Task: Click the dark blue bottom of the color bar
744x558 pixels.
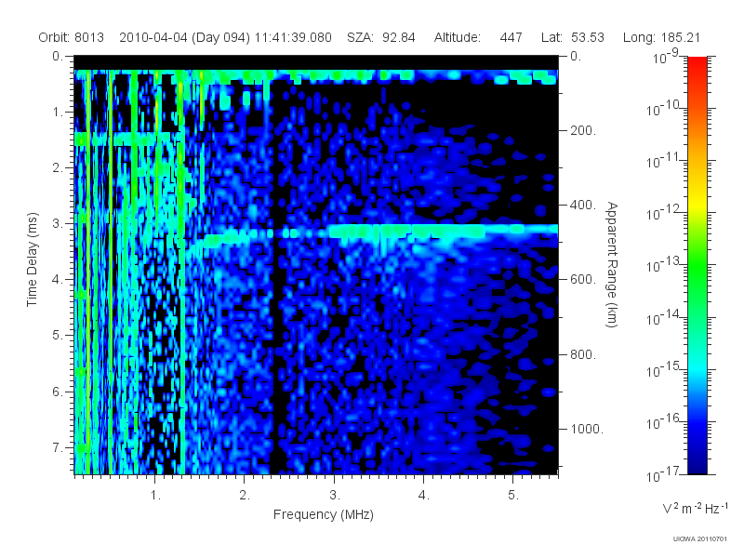Action: coord(697,465)
